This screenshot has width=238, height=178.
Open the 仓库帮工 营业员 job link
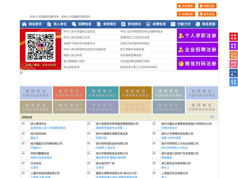105,148
